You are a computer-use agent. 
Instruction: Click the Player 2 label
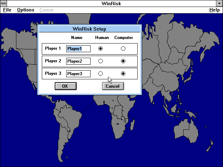click(x=53, y=61)
